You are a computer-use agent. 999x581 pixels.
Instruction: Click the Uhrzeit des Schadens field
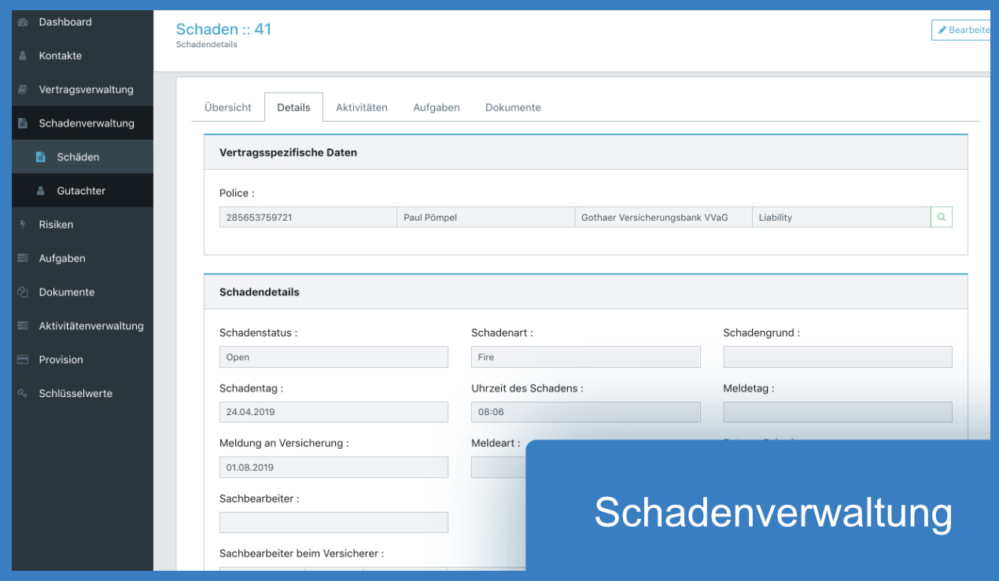[585, 412]
